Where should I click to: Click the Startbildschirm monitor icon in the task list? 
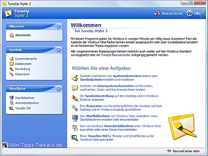(x=75, y=118)
